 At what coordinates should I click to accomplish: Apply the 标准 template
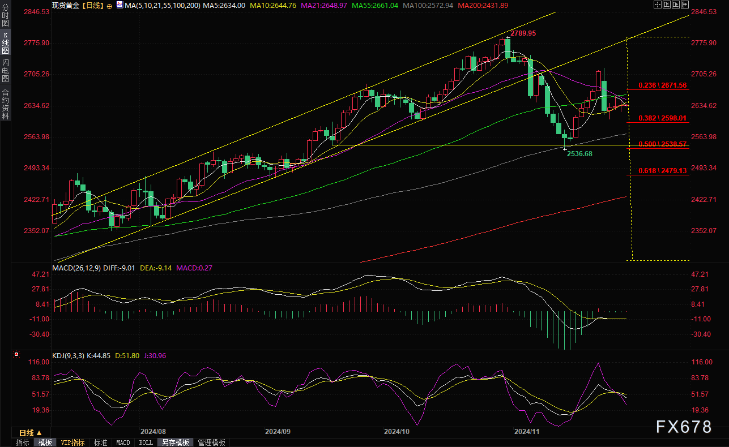100,442
